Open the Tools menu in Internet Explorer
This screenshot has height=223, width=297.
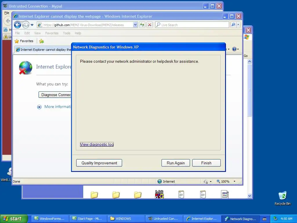(66, 33)
